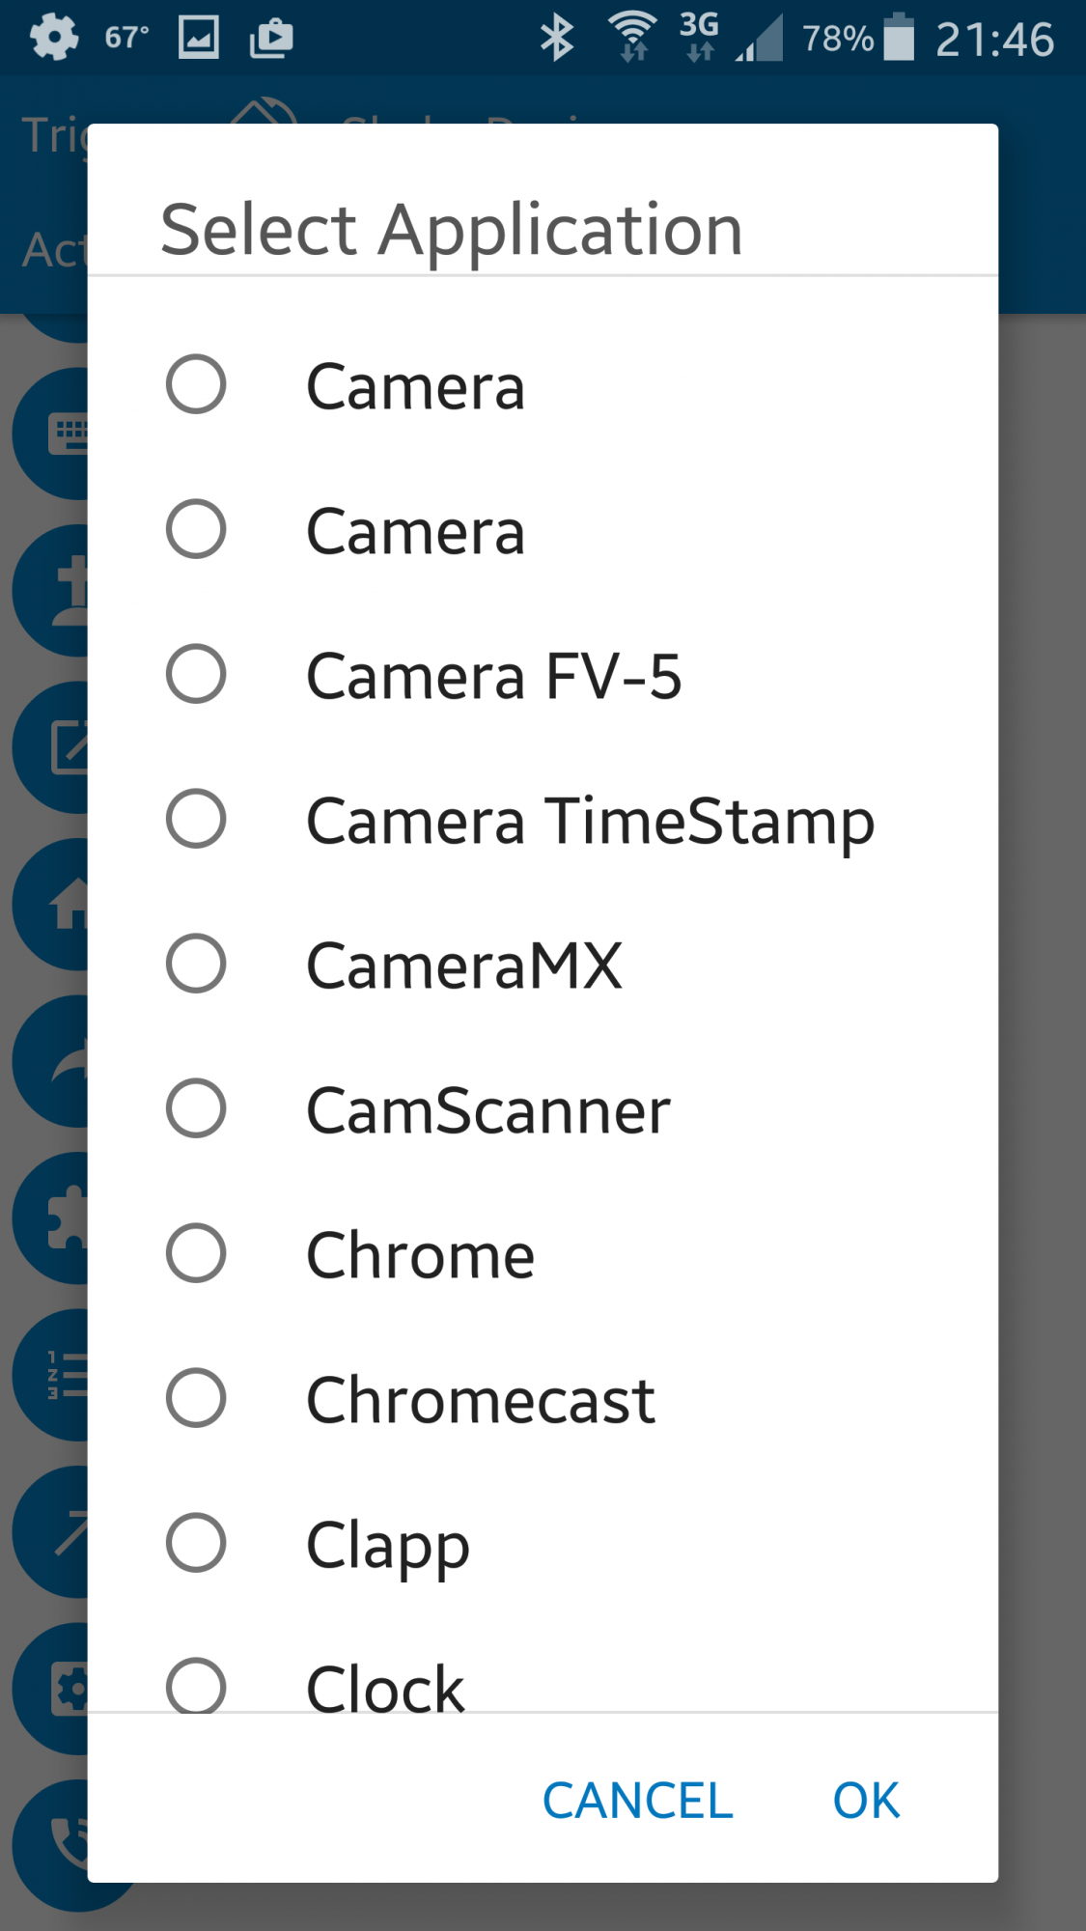This screenshot has width=1086, height=1931.
Task: Tap the gear icon in the status bar
Action: pyautogui.click(x=54, y=39)
